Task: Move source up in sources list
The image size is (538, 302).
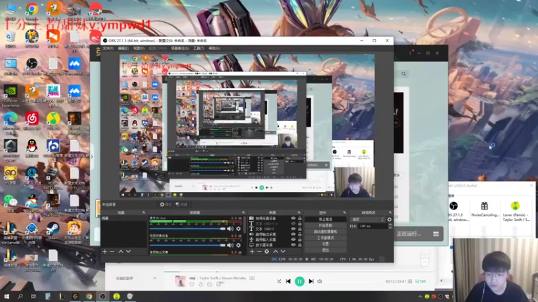Action: [x=276, y=251]
